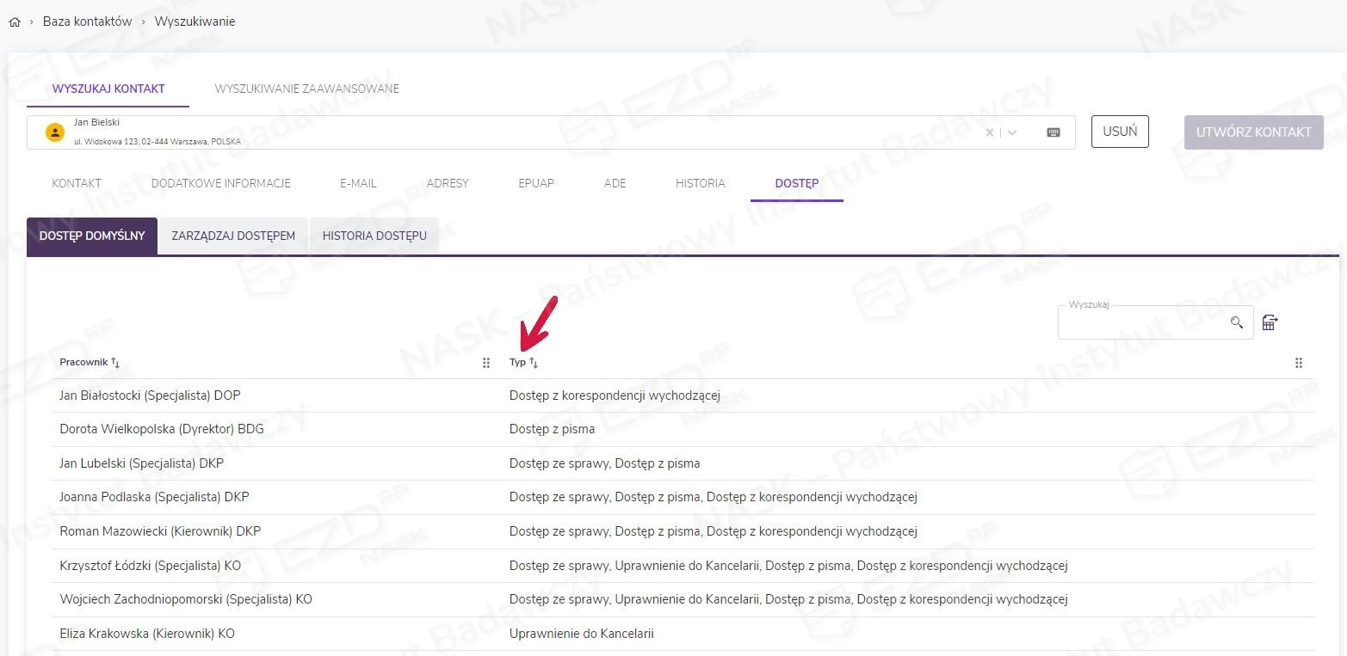Viewport: 1347px width, 656px height.
Task: Clear the selected contact with the X icon
Action: click(989, 132)
